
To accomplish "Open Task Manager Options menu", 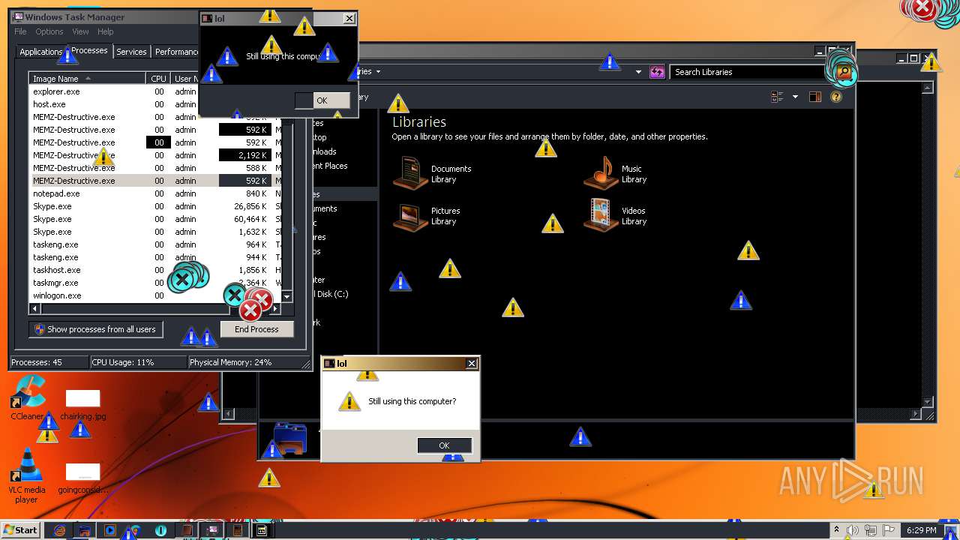I will [49, 31].
